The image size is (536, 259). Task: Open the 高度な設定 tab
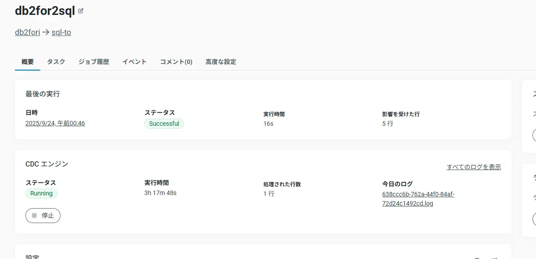pos(221,62)
